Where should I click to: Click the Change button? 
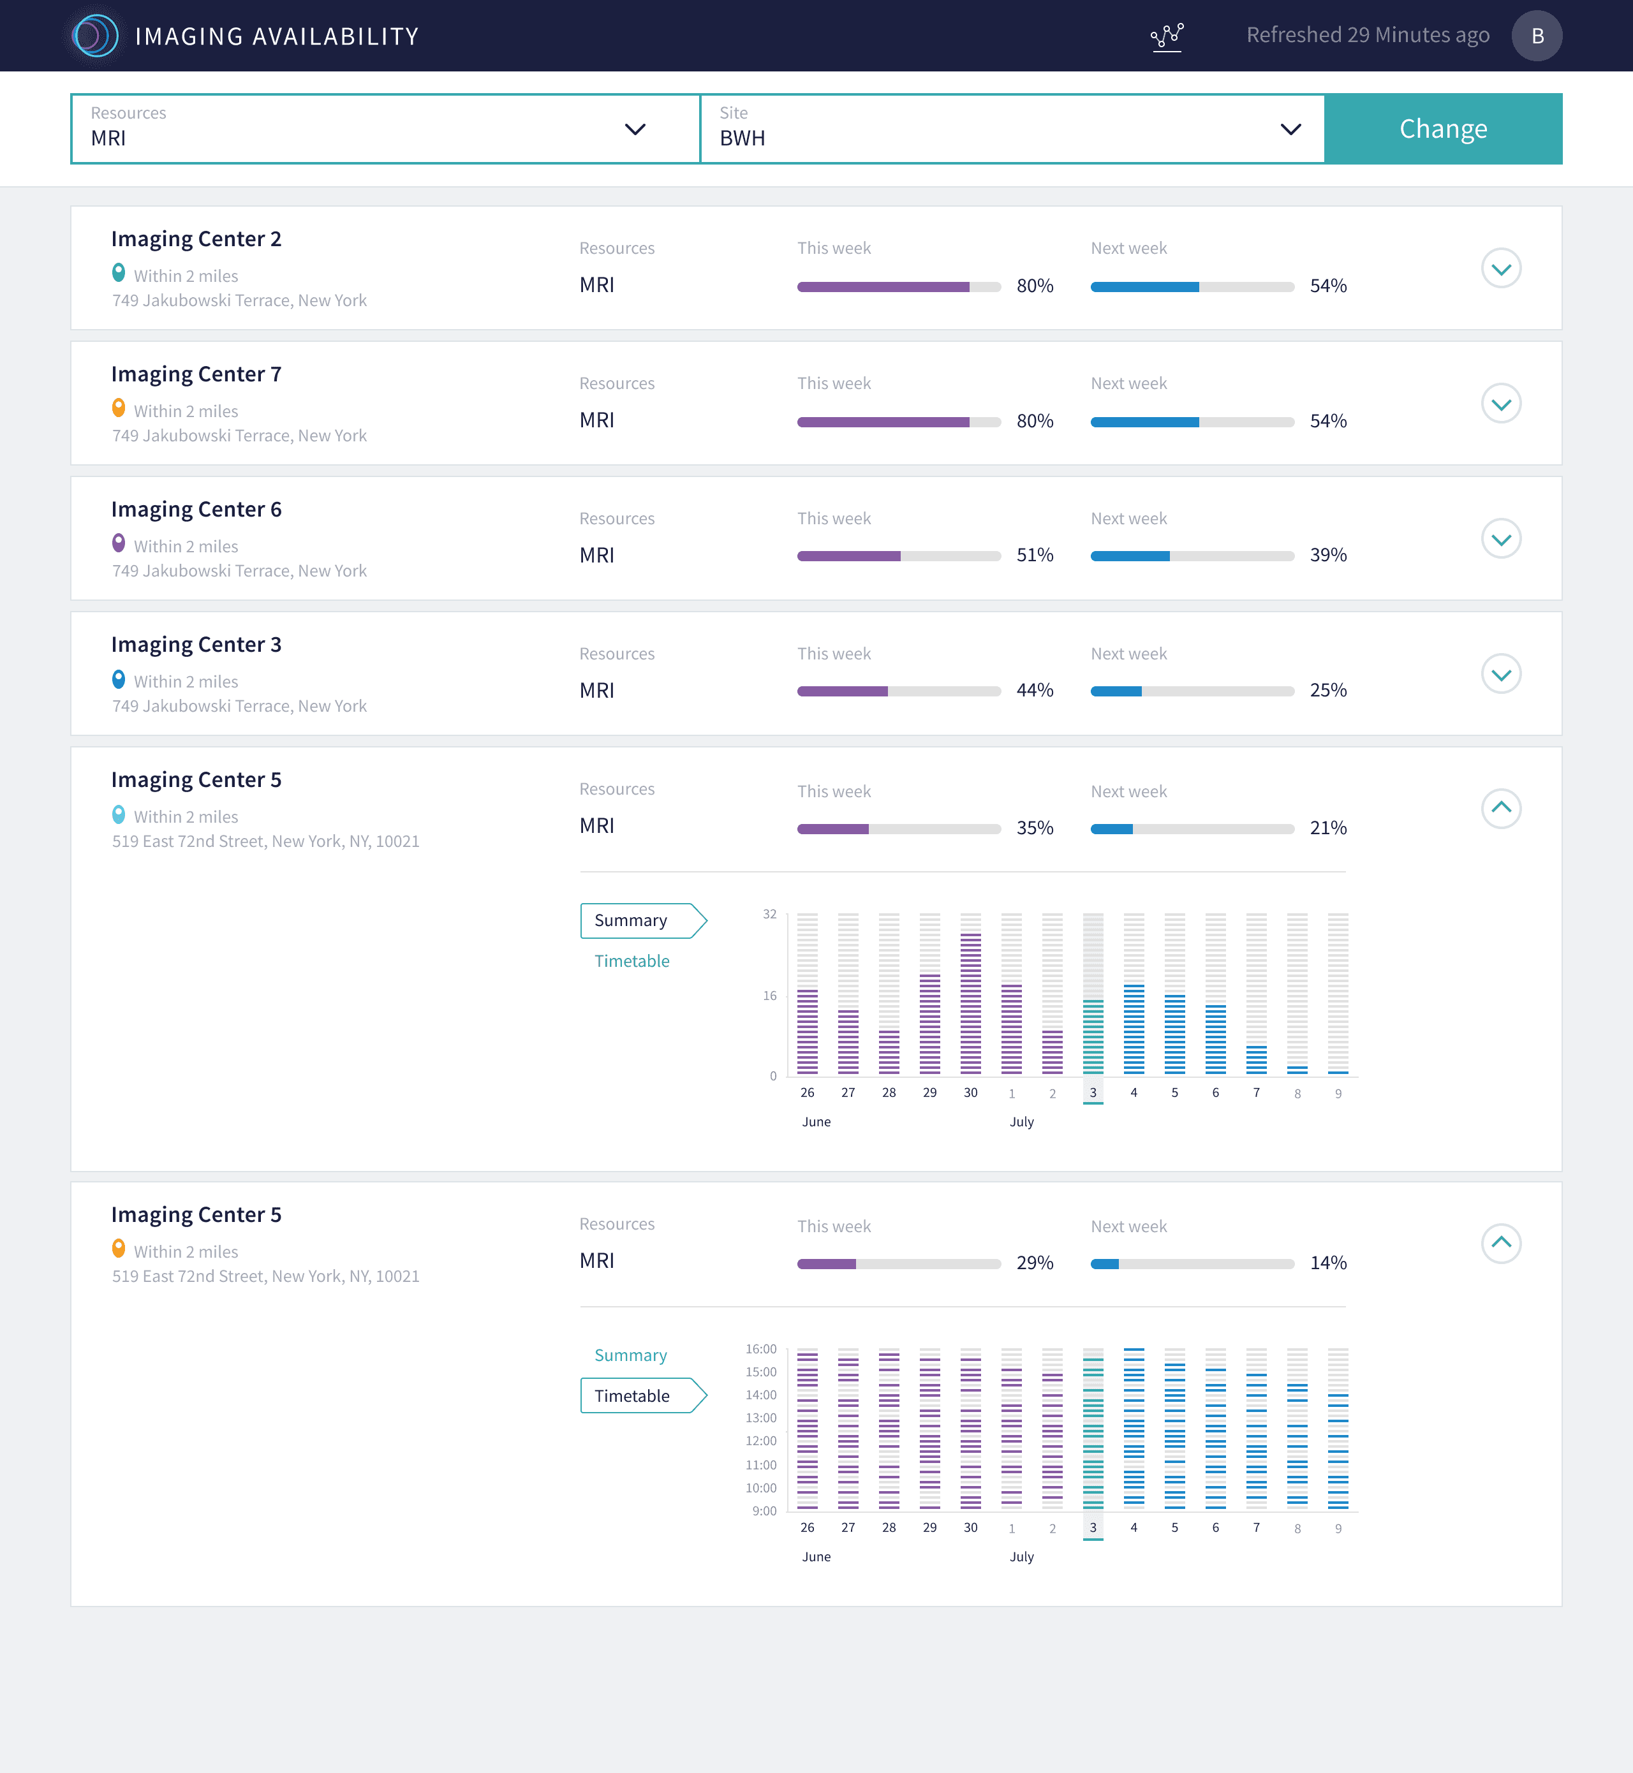coord(1443,129)
